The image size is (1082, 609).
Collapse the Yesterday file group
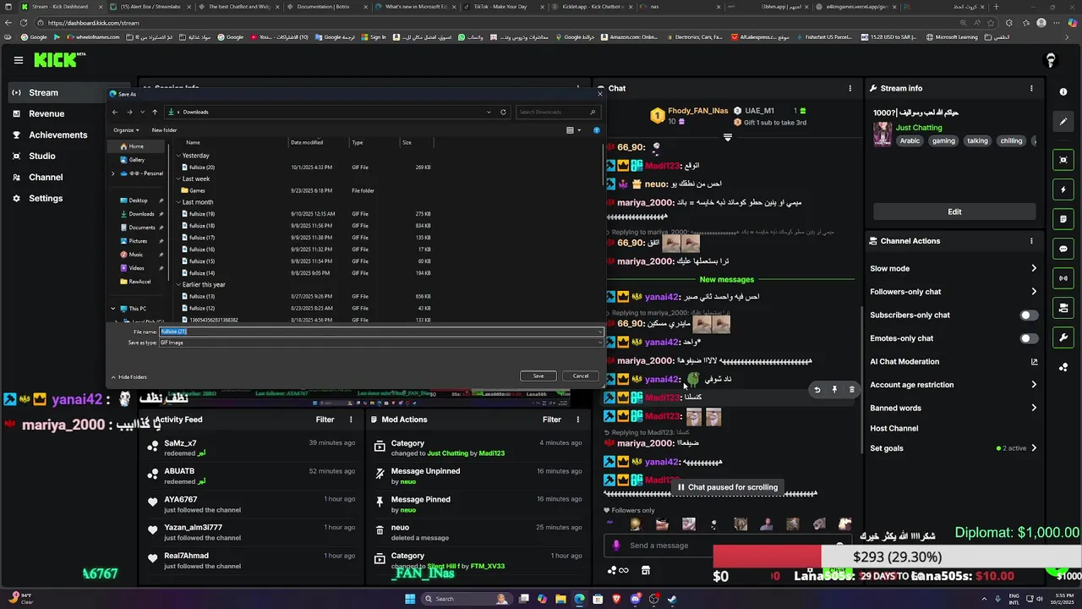click(x=179, y=156)
